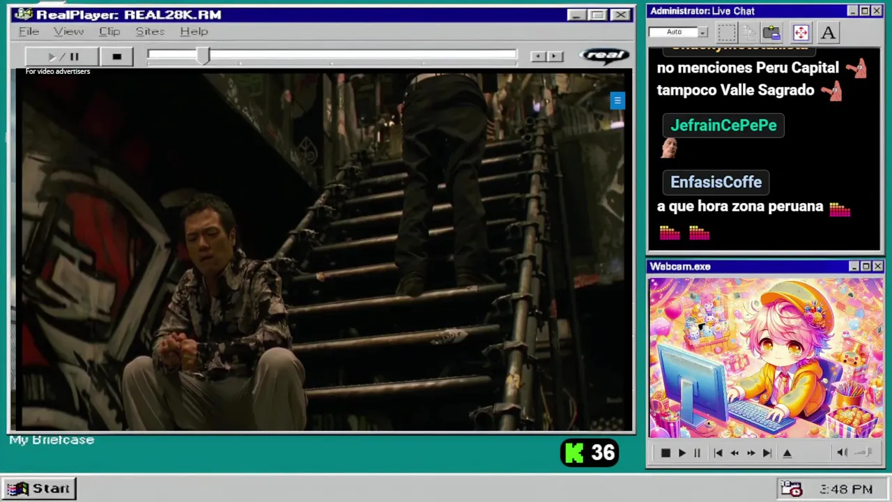Image resolution: width=892 pixels, height=502 pixels.
Task: Click the previous clip arrow in RealPlayer
Action: (x=537, y=56)
